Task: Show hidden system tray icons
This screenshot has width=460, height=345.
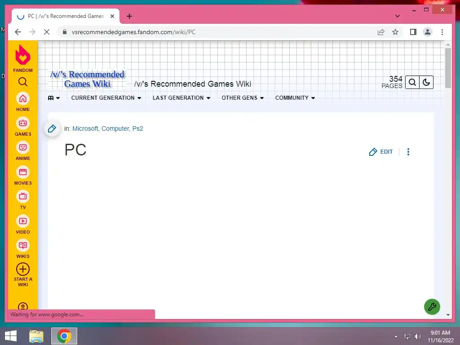Action: point(396,336)
